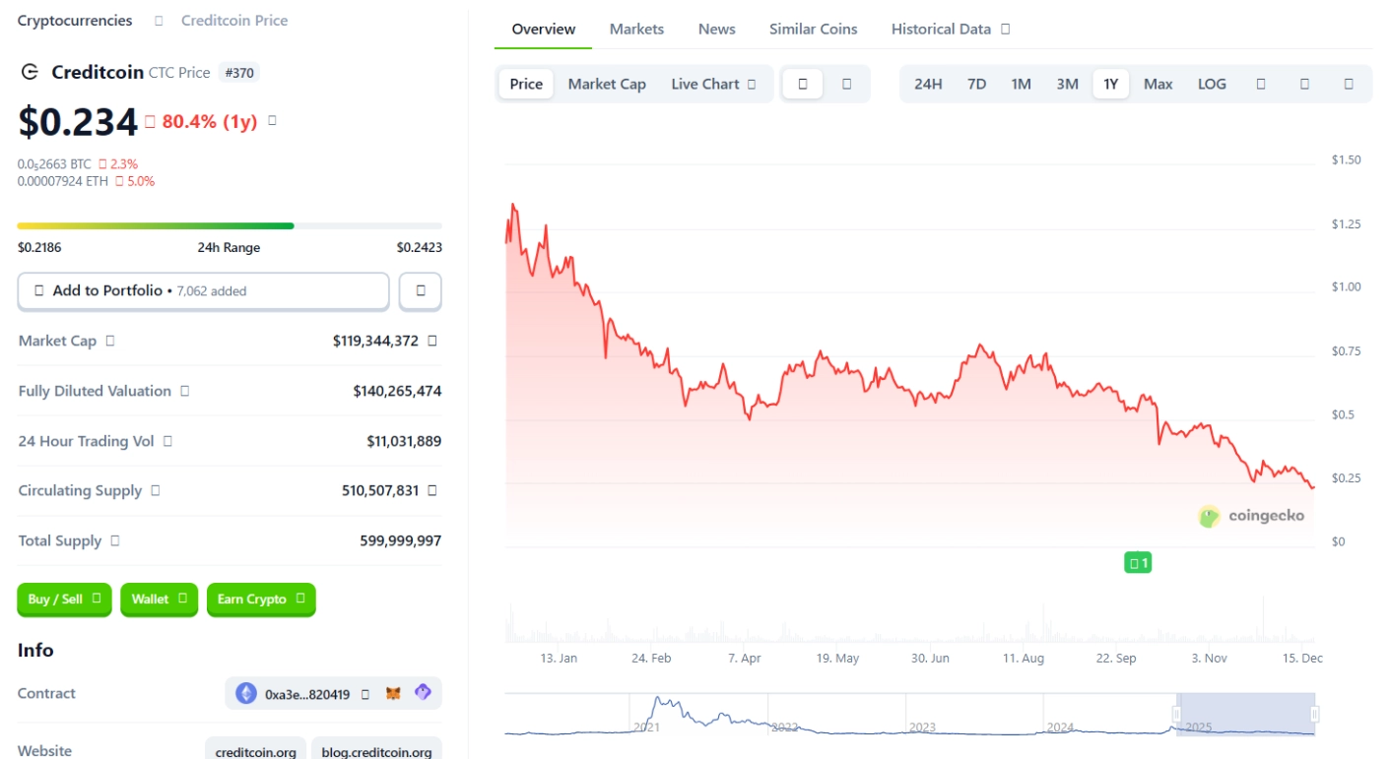Open the Live Chart dropdown
Image resolution: width=1390 pixels, height=759 pixels.
click(x=716, y=84)
